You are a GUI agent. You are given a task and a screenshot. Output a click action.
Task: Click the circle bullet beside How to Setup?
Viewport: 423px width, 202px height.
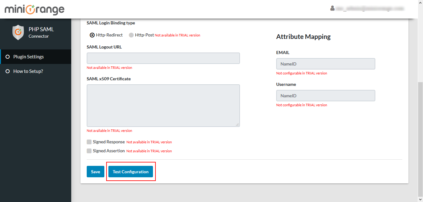click(x=8, y=71)
